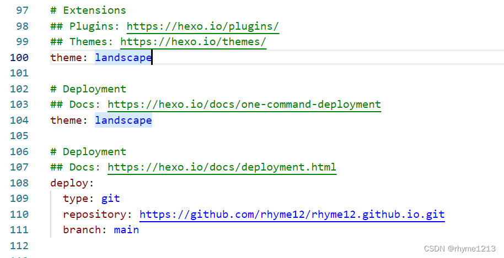Image resolution: width=504 pixels, height=258 pixels.
Task: Open the deployment.html docs link
Action: (222, 168)
